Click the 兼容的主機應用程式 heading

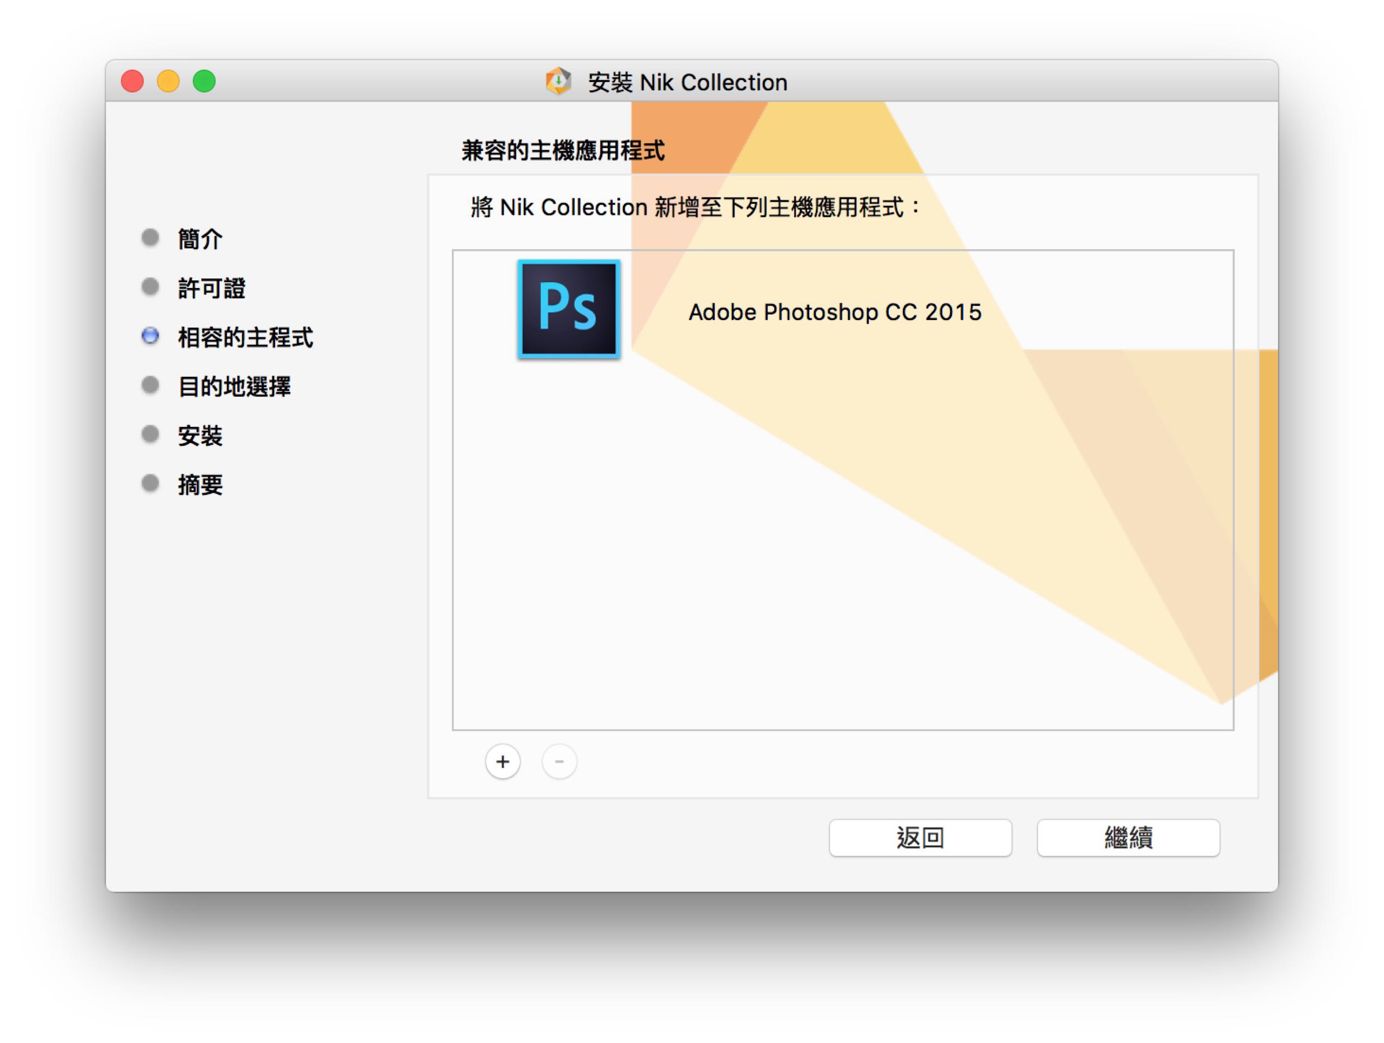(x=563, y=151)
